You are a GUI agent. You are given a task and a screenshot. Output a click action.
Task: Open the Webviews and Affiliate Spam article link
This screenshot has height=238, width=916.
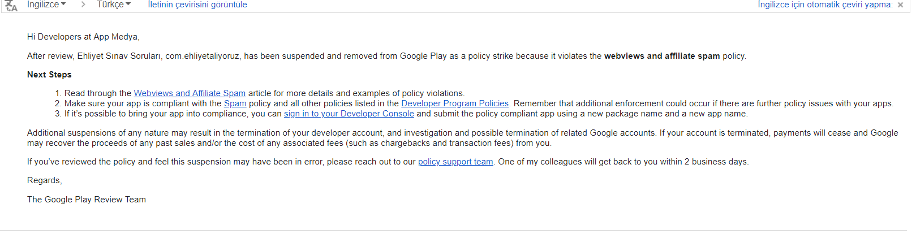[190, 93]
